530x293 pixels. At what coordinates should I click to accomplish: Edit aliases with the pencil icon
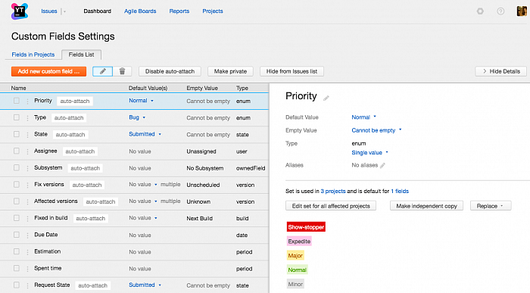click(x=382, y=166)
